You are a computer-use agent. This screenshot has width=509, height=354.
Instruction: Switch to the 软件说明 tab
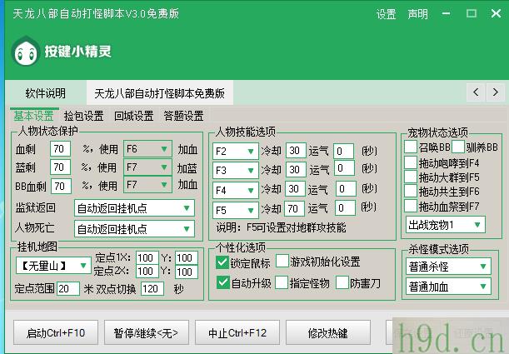point(46,93)
